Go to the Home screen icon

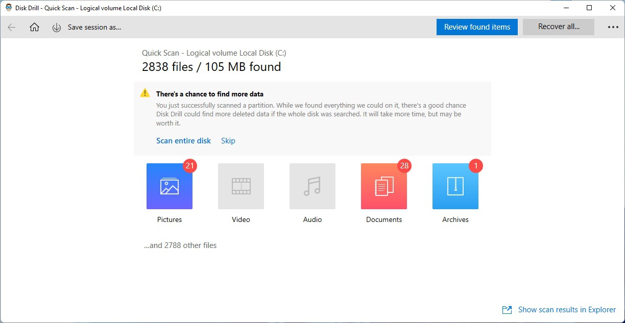pyautogui.click(x=34, y=27)
